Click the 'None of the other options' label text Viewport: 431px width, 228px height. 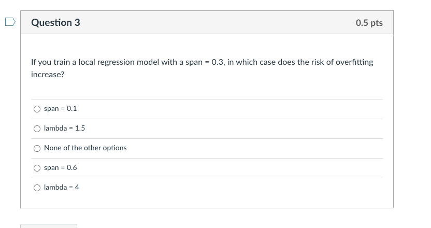click(85, 148)
